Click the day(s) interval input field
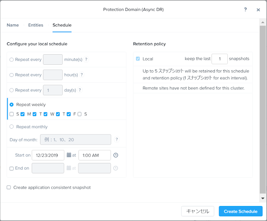Image resolution: width=267 pixels, height=221 pixels. tap(53, 90)
